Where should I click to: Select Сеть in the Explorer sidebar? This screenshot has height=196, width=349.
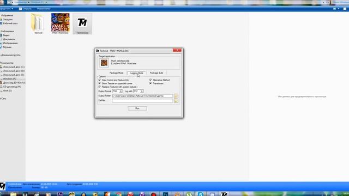tap(4, 99)
